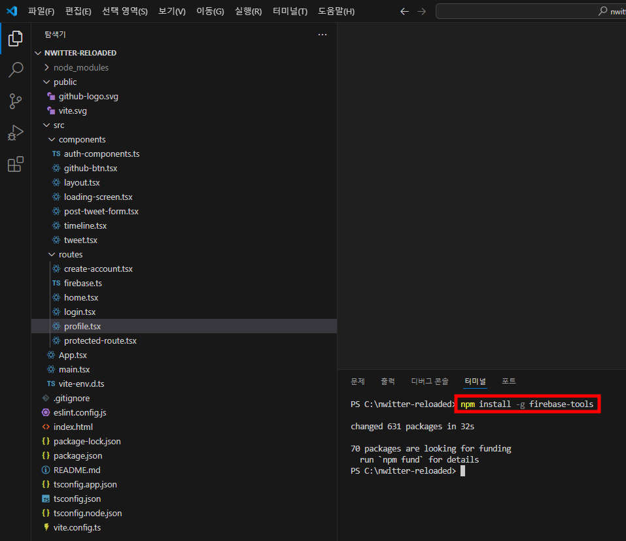Image resolution: width=626 pixels, height=541 pixels.
Task: Open tsconfig.json file
Action: click(184, 499)
